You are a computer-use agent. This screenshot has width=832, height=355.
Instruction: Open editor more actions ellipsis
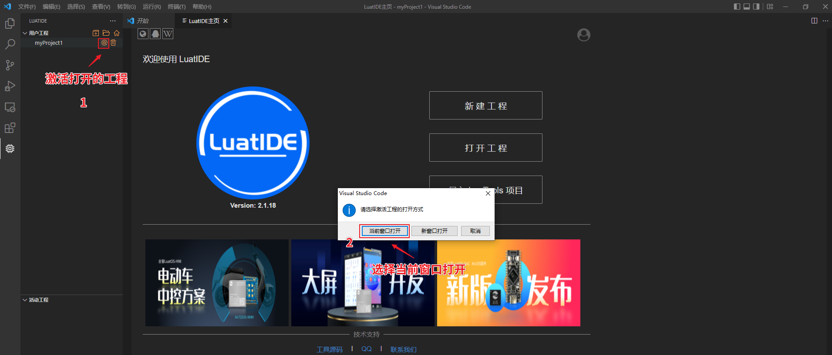click(825, 21)
